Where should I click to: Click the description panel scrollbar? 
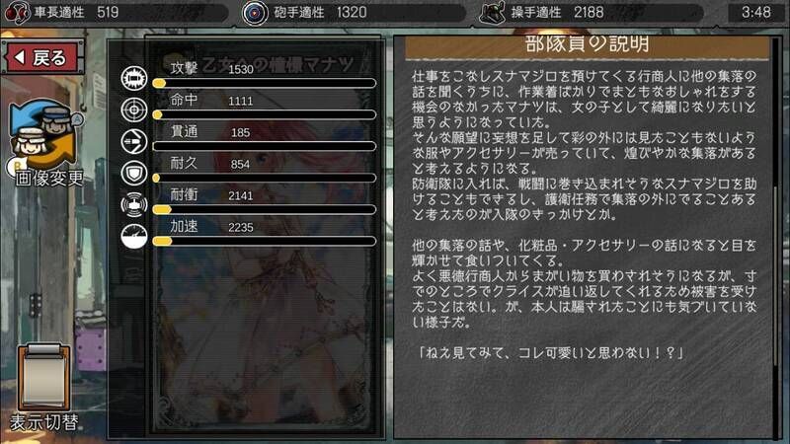tap(775, 276)
